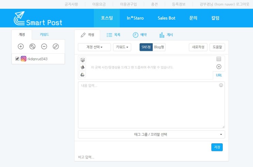Open the 게시 tab
The height and width of the screenshot is (167, 253).
click(x=166, y=35)
